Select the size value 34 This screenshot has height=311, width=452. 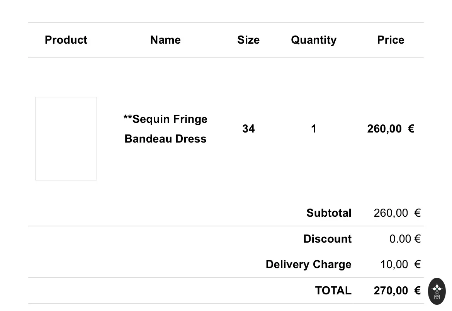248,129
